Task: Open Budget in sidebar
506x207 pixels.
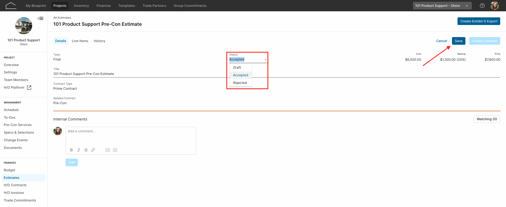Action: coord(10,170)
